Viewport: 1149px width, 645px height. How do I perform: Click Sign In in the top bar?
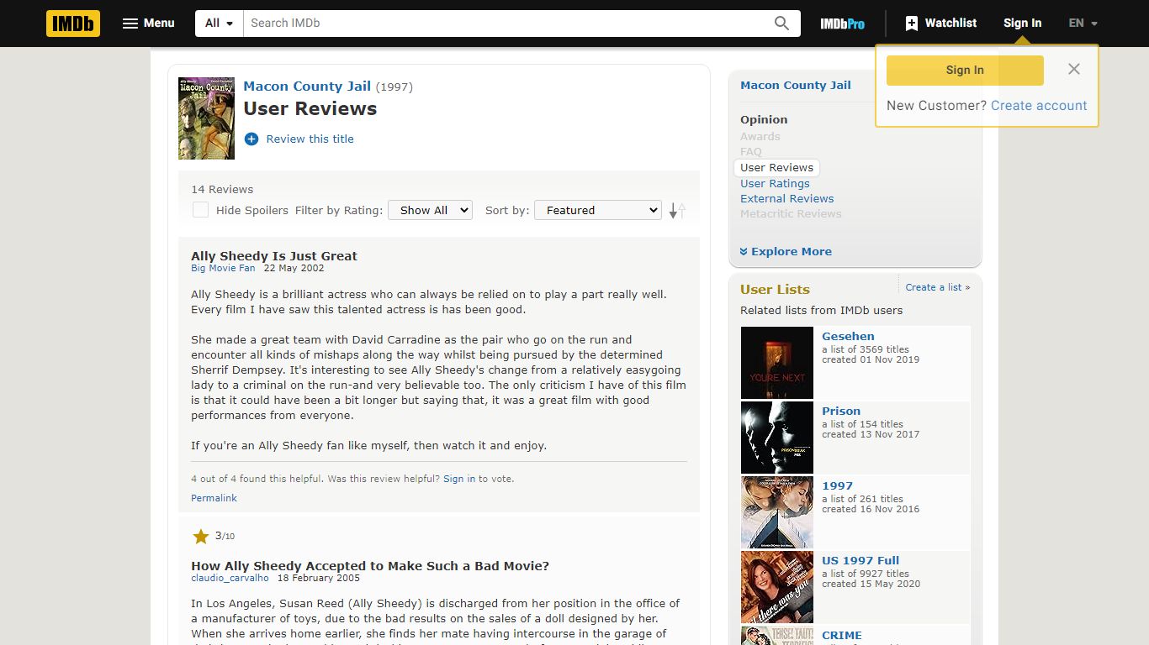pos(1022,24)
